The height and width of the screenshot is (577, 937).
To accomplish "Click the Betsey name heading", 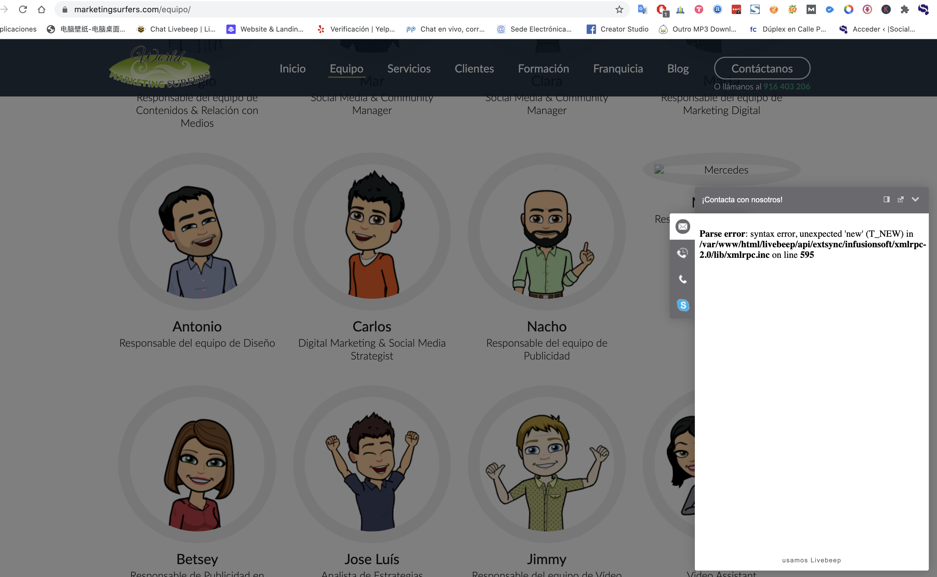I will click(x=197, y=559).
